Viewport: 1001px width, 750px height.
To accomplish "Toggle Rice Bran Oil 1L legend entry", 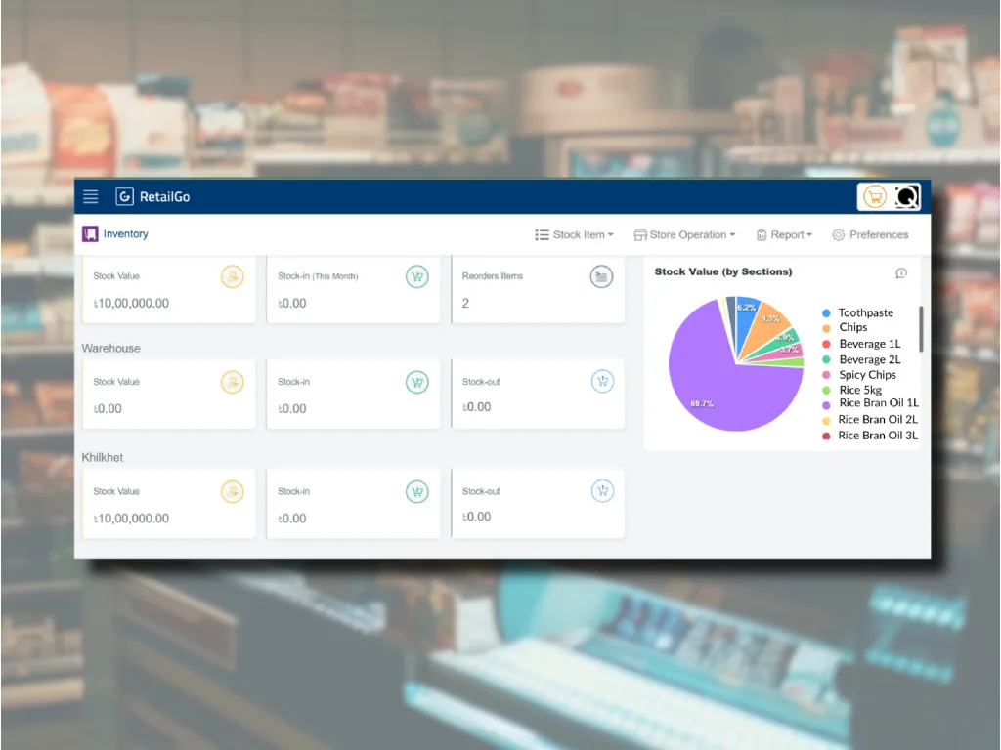I will (877, 403).
